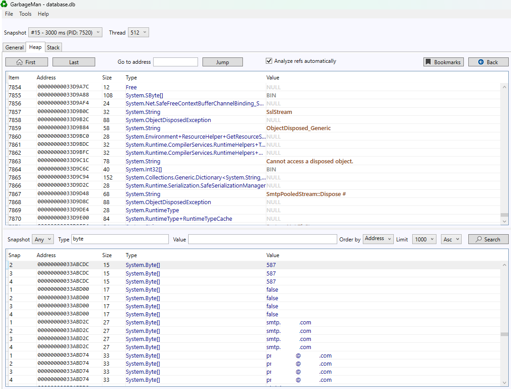The height and width of the screenshot is (389, 511).
Task: Click the blue back arrow icon
Action: (x=481, y=62)
